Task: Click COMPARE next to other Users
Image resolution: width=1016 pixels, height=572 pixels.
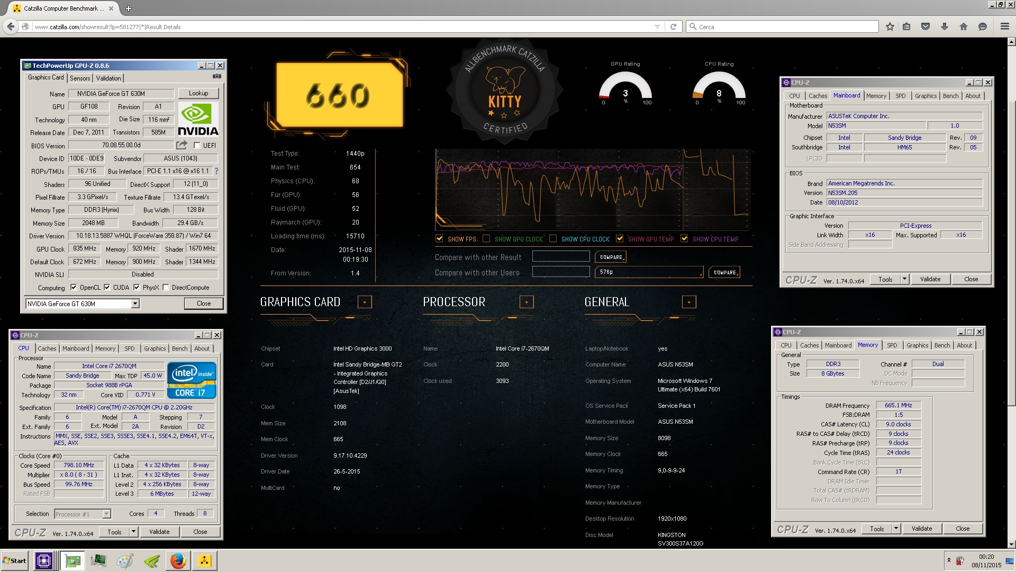Action: pos(724,272)
